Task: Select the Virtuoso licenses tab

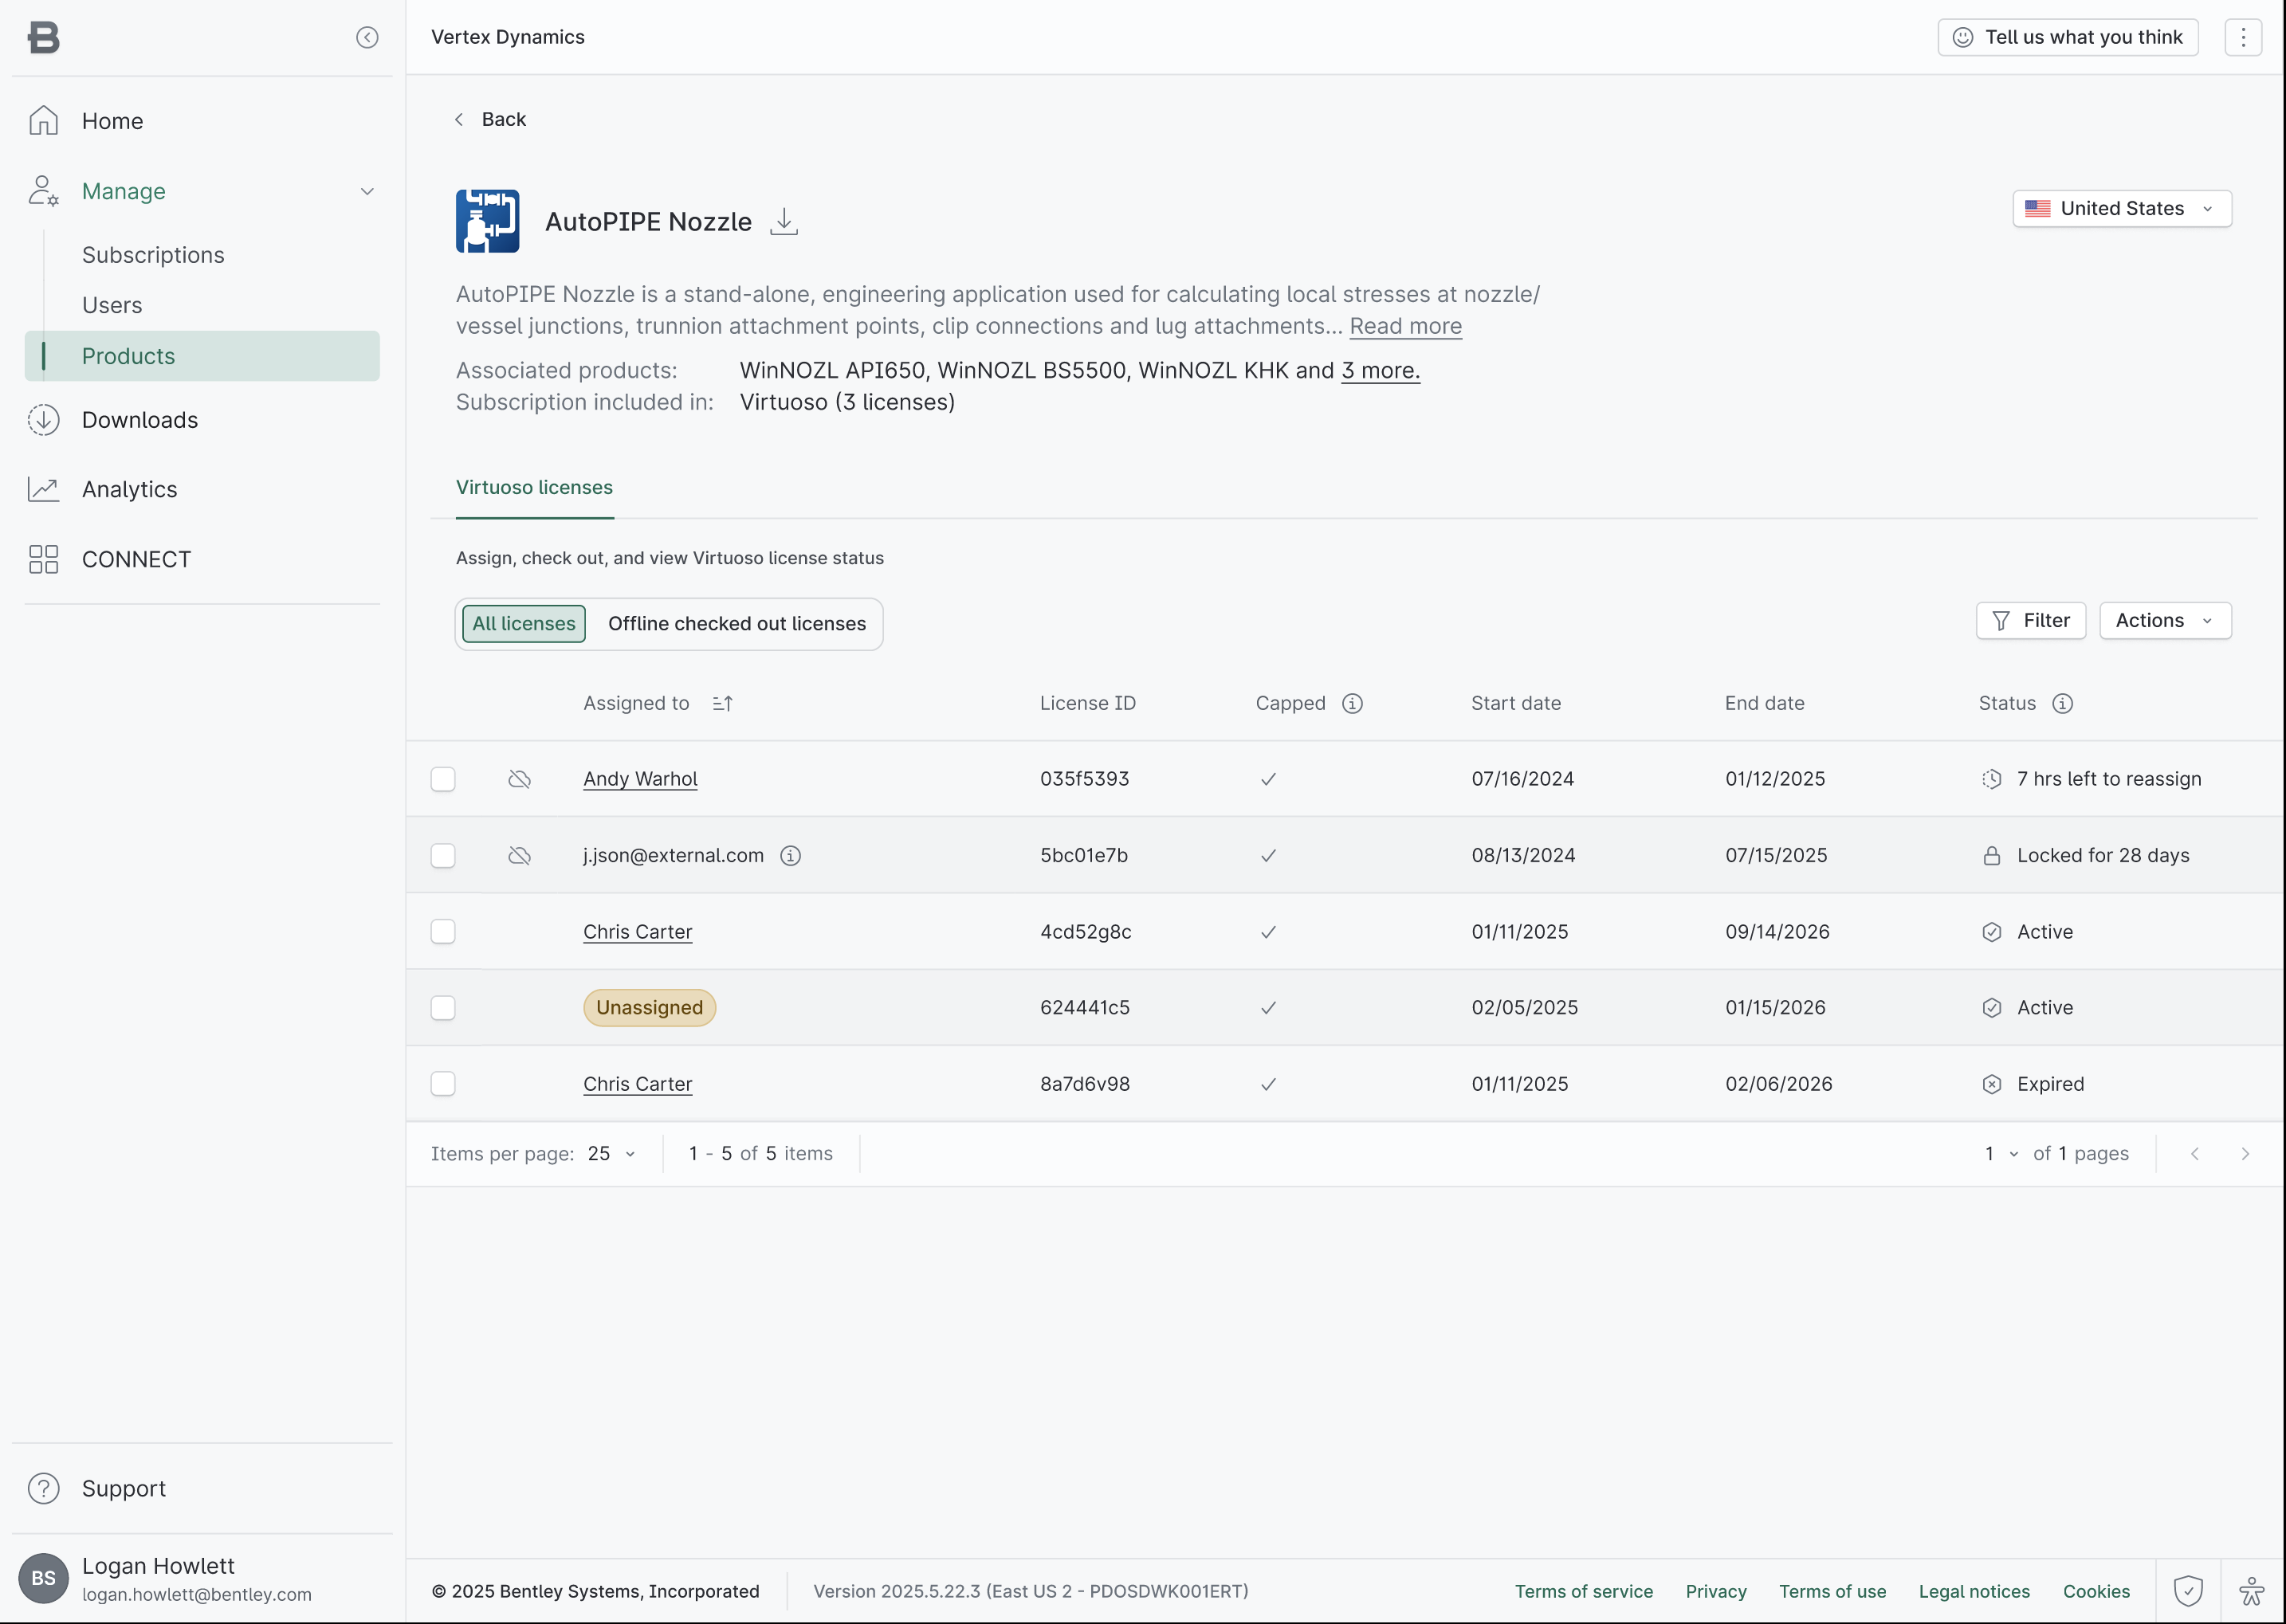Action: [534, 487]
